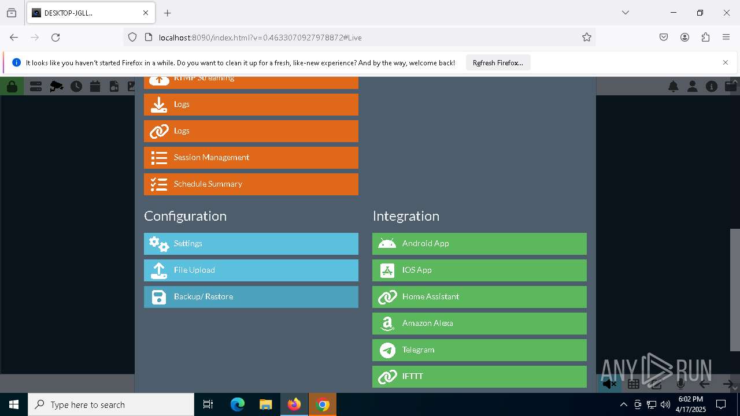Screen dimensions: 740x416
Task: Open Settings under Configuration
Action: pyautogui.click(x=251, y=244)
